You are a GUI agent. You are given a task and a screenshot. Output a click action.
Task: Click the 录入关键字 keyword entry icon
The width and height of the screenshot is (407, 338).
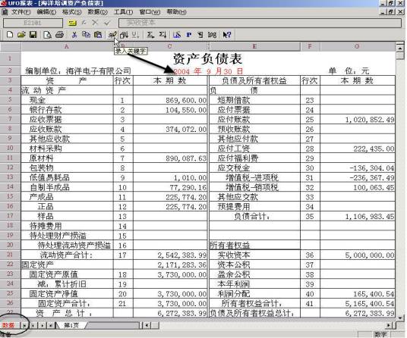[x=112, y=34]
